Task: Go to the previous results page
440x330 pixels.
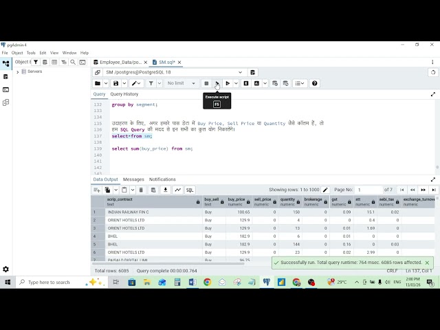Action: [412, 190]
